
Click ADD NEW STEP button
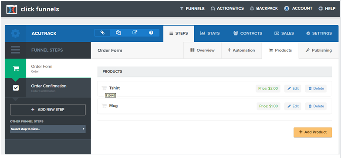[x=48, y=110]
